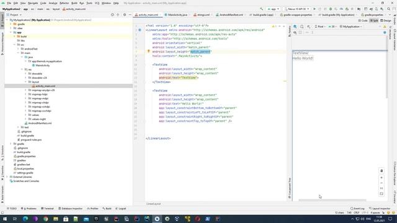Click the LinearLayout breadcrumb below editor
Viewport: 397px width, 223px height.
[x=153, y=204]
